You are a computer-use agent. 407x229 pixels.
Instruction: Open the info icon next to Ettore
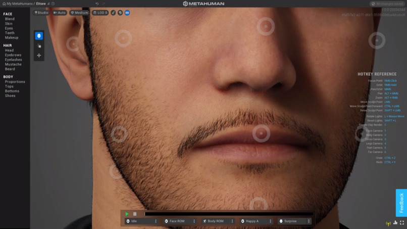[x=53, y=4]
